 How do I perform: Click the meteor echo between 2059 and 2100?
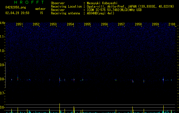[x=163, y=80]
